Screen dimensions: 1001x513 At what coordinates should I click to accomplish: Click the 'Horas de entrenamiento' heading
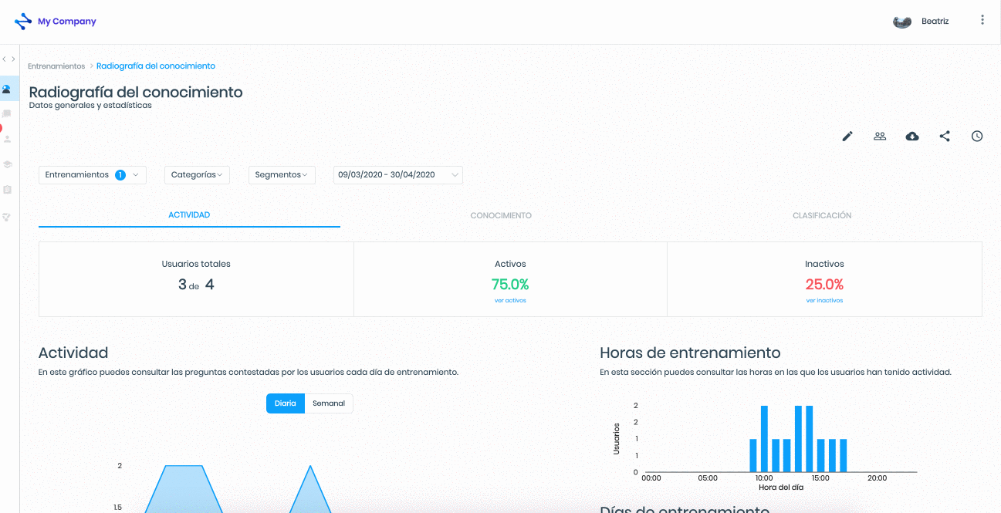tap(690, 353)
